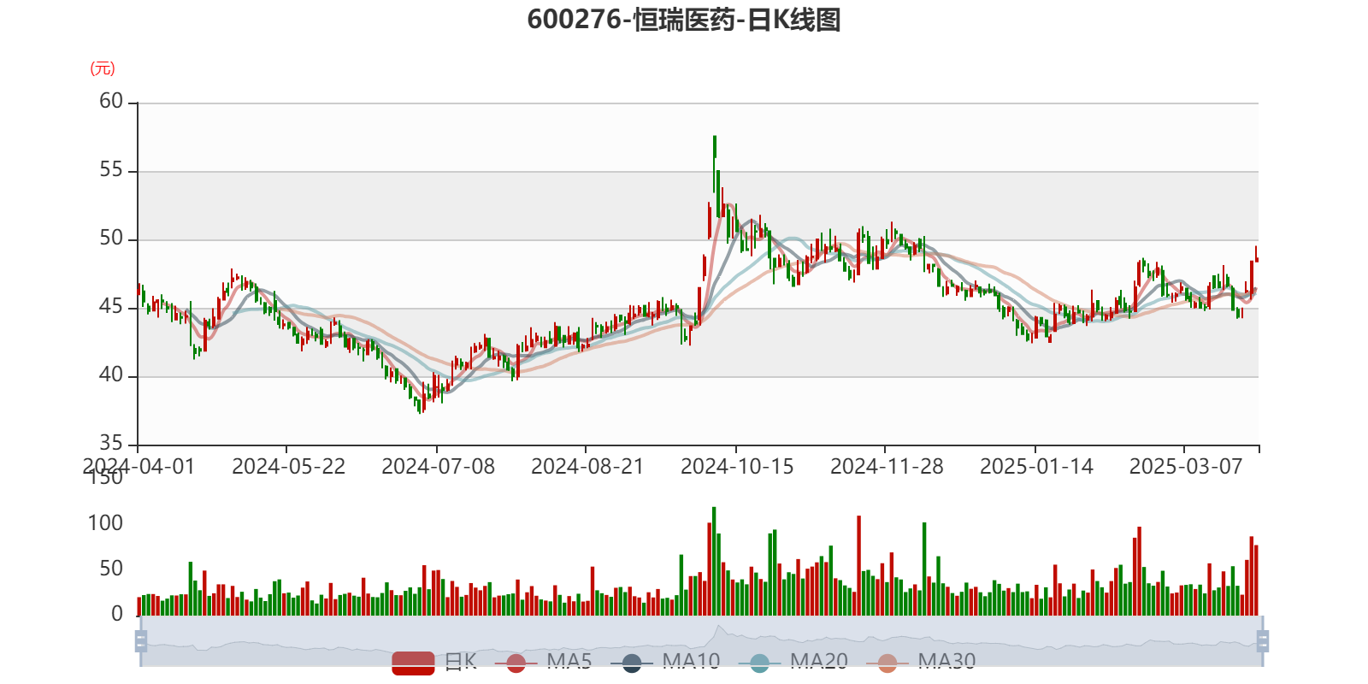The width and height of the screenshot is (1368, 684).
Task: Hide the MA30 line via its legend entry
Action: point(921,662)
